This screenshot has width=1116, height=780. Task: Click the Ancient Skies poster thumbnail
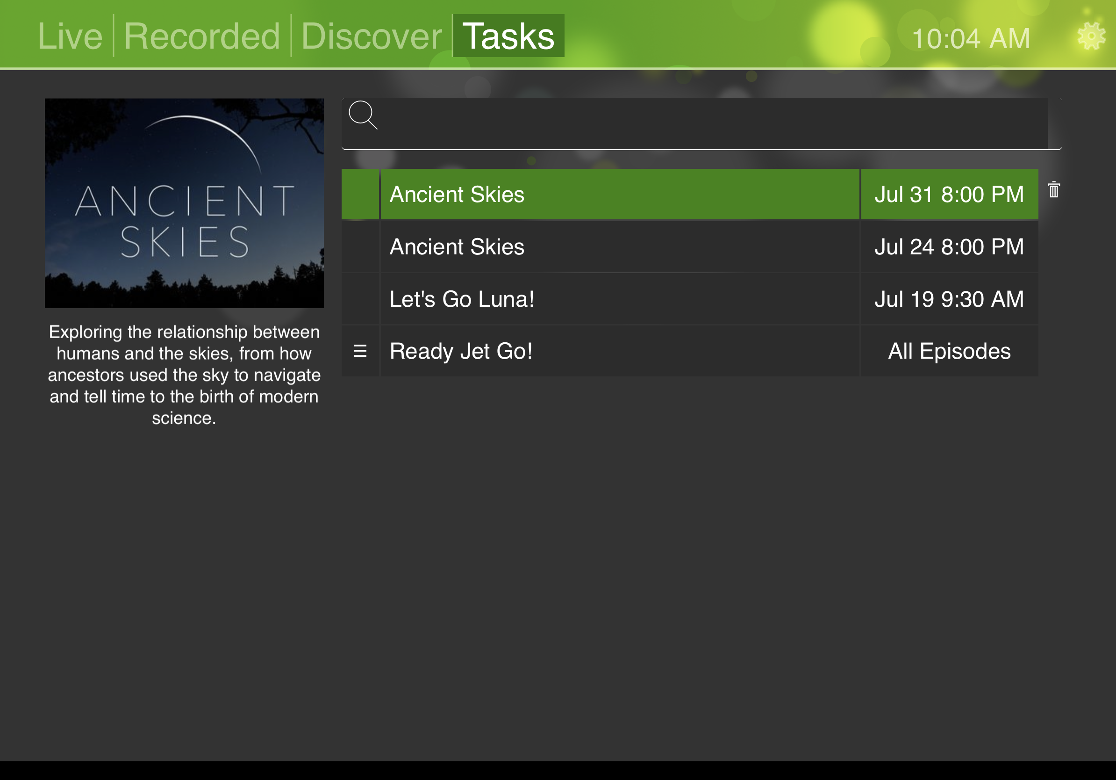coord(184,203)
